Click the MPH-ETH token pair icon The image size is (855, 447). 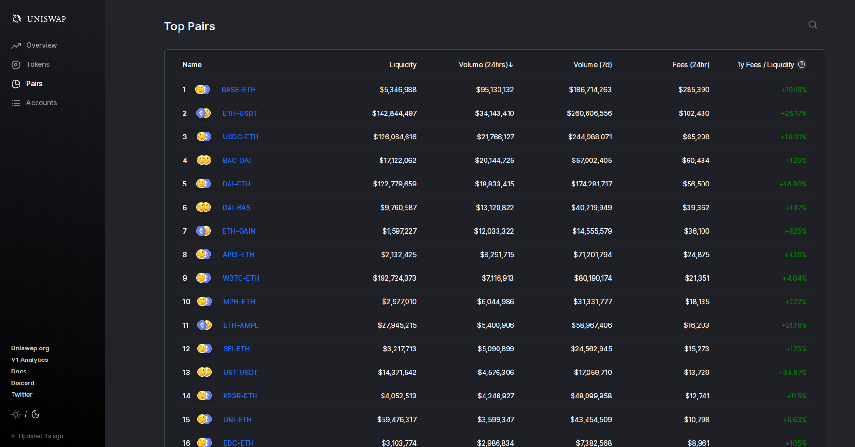click(x=204, y=301)
